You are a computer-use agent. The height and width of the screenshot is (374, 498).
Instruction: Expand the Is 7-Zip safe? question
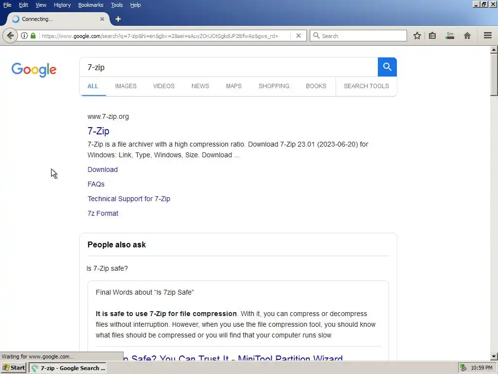pyautogui.click(x=107, y=268)
